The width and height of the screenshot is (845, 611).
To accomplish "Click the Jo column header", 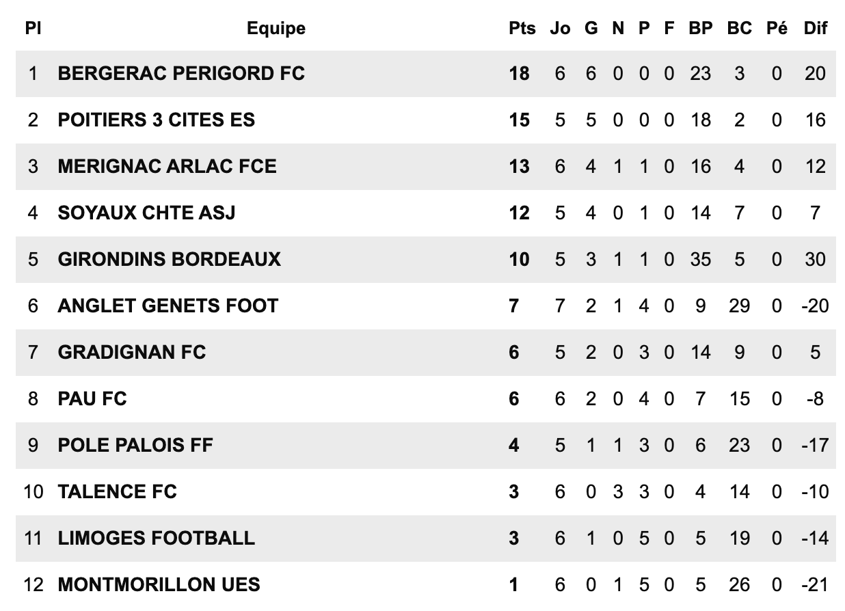I will (x=560, y=28).
